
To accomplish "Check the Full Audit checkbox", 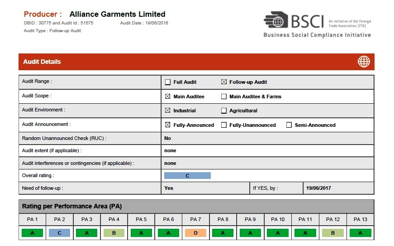I will (168, 82).
